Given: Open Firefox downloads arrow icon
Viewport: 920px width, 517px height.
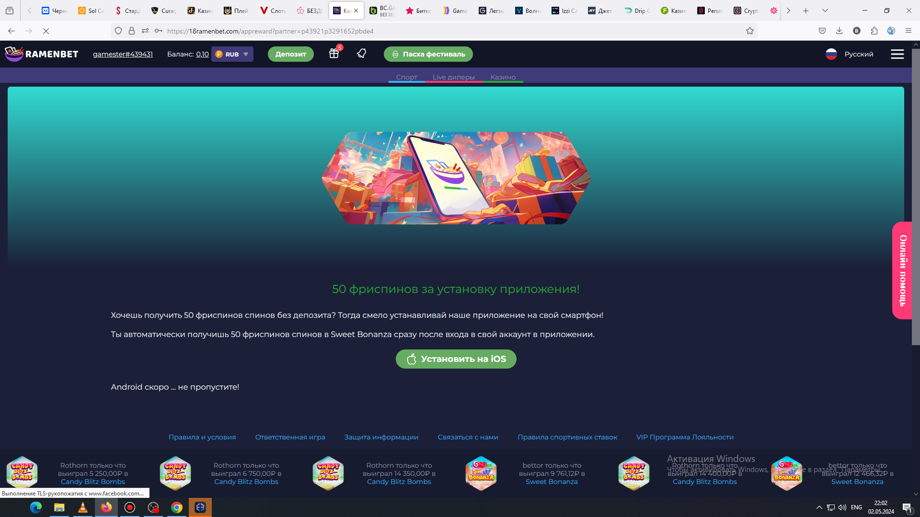Looking at the screenshot, I should point(839,31).
